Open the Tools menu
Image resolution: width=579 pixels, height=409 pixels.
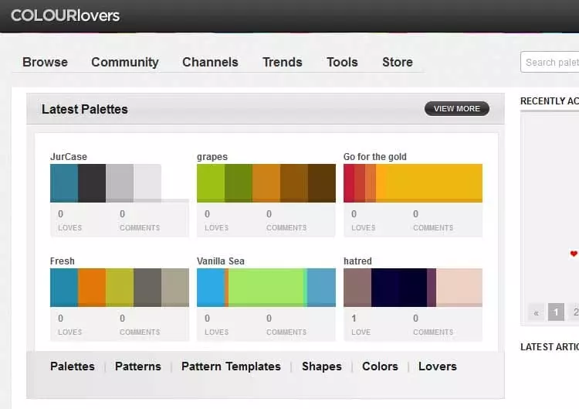[x=342, y=62]
